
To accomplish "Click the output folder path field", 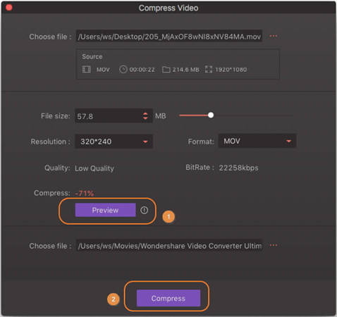I will click(169, 246).
